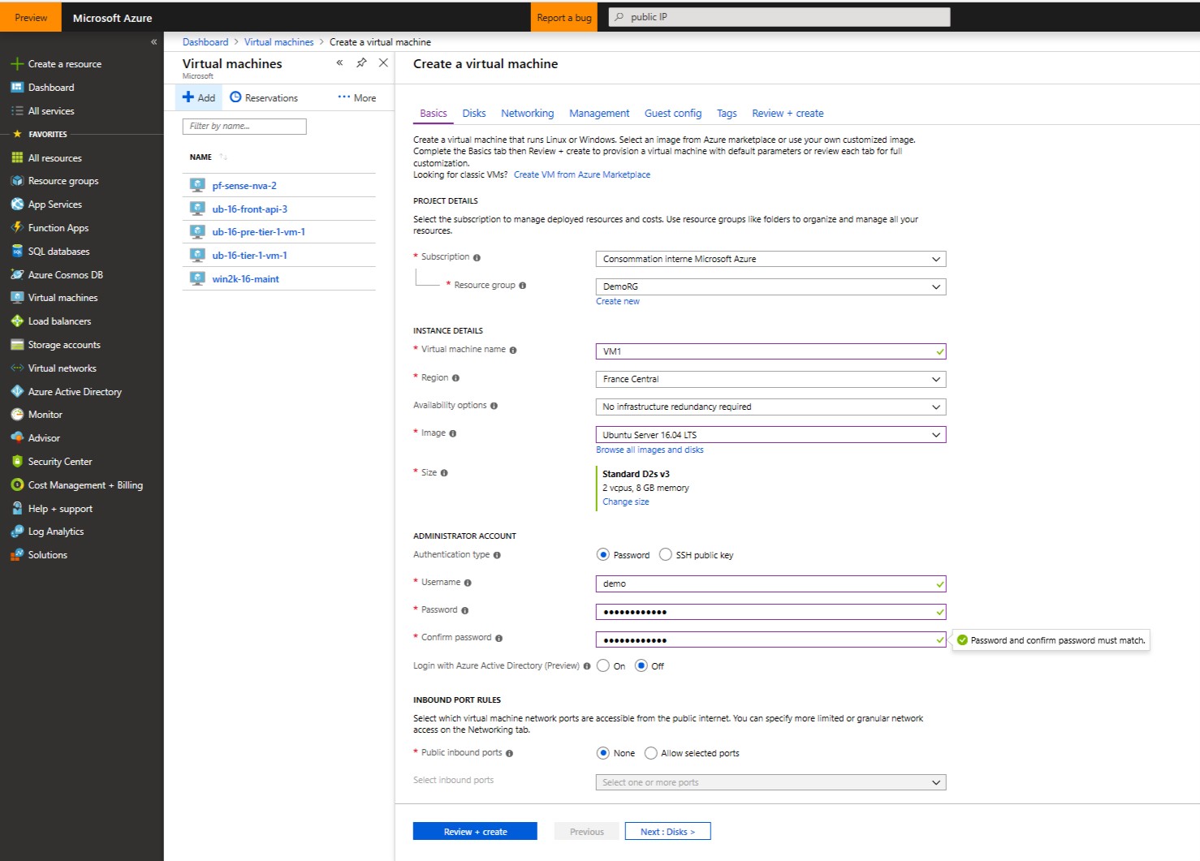This screenshot has width=1200, height=861.
Task: Sort the list by NAME column
Action: 201,157
